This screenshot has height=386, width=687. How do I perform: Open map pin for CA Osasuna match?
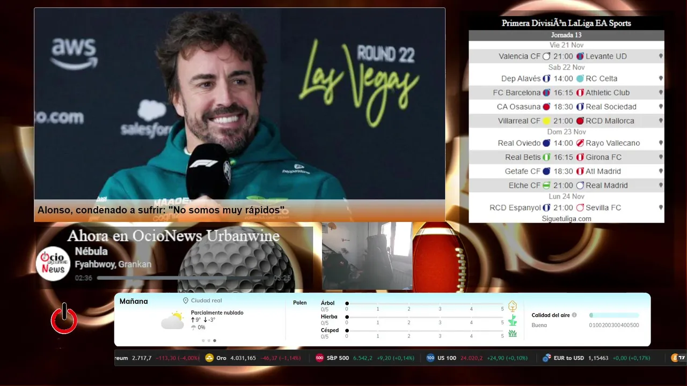click(x=661, y=107)
